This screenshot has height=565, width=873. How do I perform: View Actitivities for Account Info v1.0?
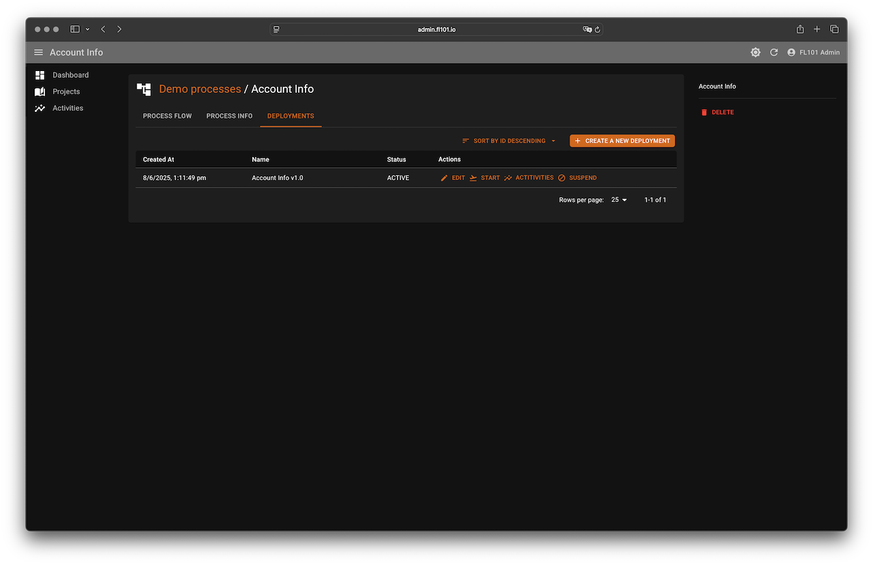529,178
